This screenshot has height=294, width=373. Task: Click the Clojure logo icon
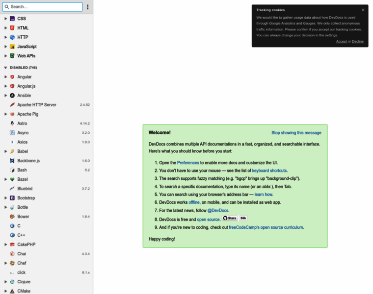(x=12, y=282)
